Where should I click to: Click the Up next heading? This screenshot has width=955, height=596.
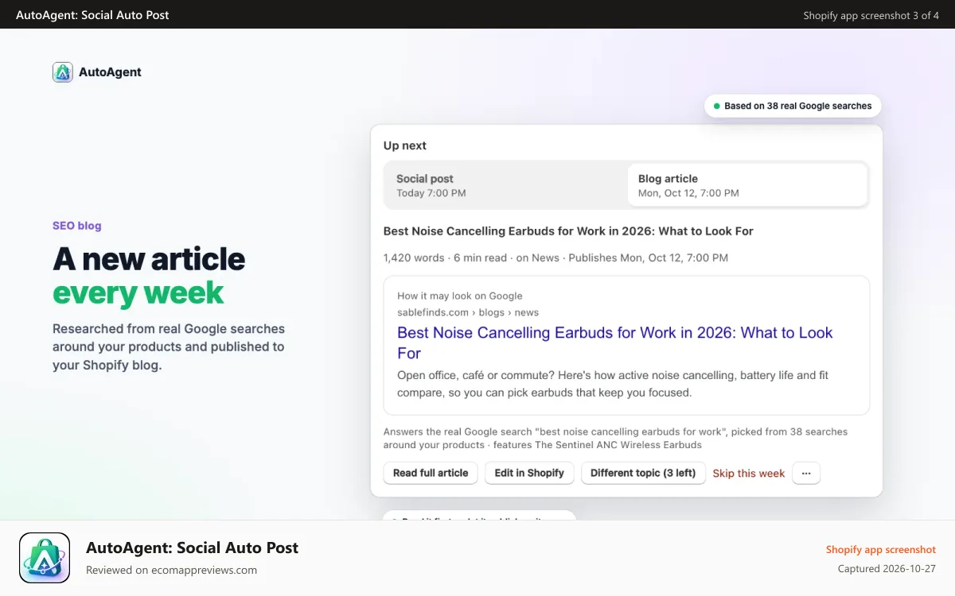[x=405, y=145]
